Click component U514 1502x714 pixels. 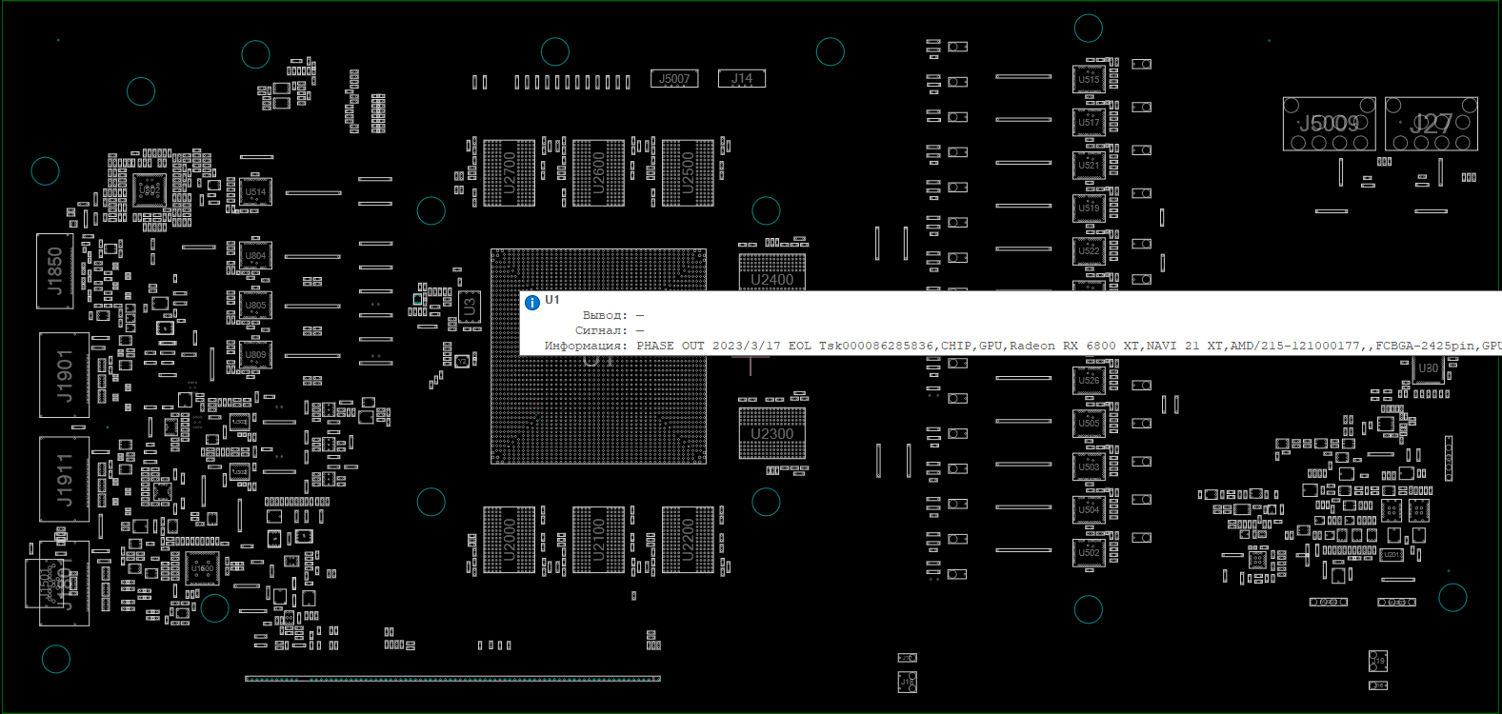[255, 192]
